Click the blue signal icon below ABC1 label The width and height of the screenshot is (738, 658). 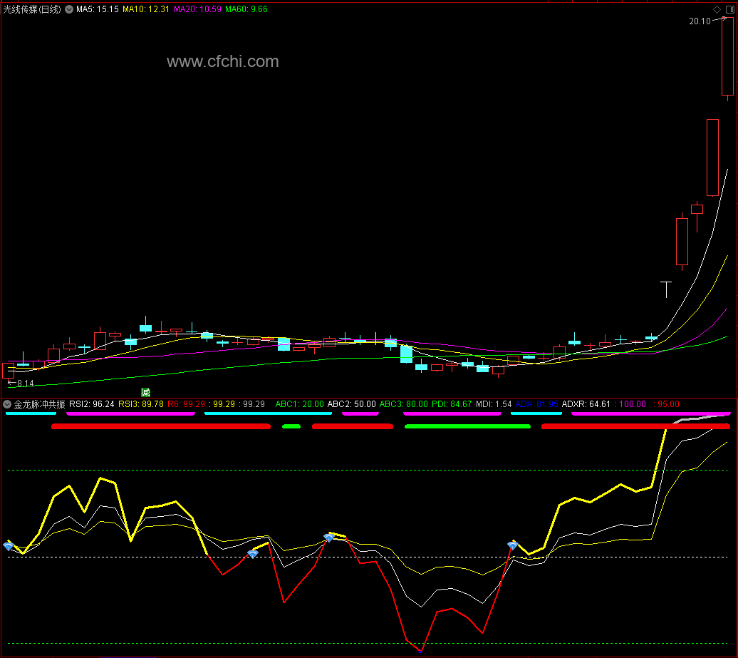click(x=329, y=538)
